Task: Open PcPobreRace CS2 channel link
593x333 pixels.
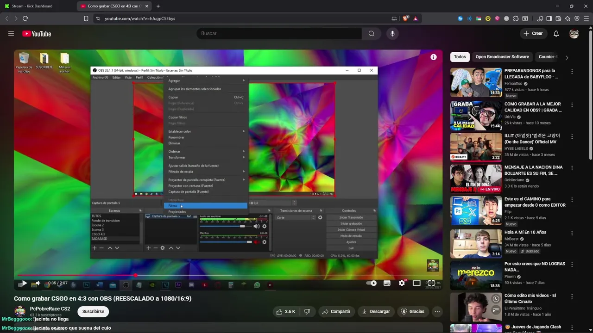Action: click(x=50, y=309)
